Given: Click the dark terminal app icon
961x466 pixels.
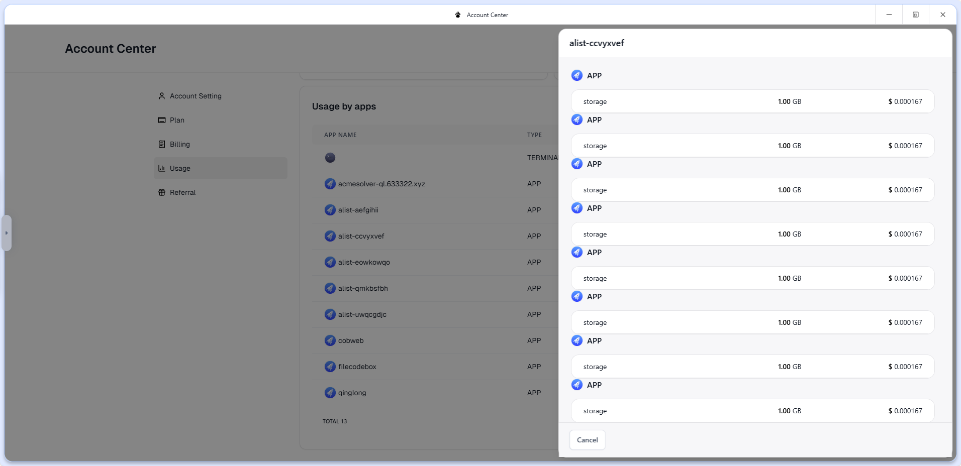Looking at the screenshot, I should [330, 158].
